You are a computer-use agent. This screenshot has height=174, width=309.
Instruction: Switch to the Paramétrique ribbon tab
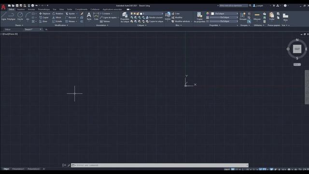click(x=44, y=9)
